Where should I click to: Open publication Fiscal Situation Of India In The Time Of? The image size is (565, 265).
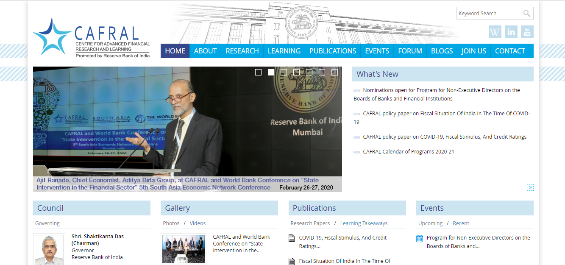(x=345, y=261)
